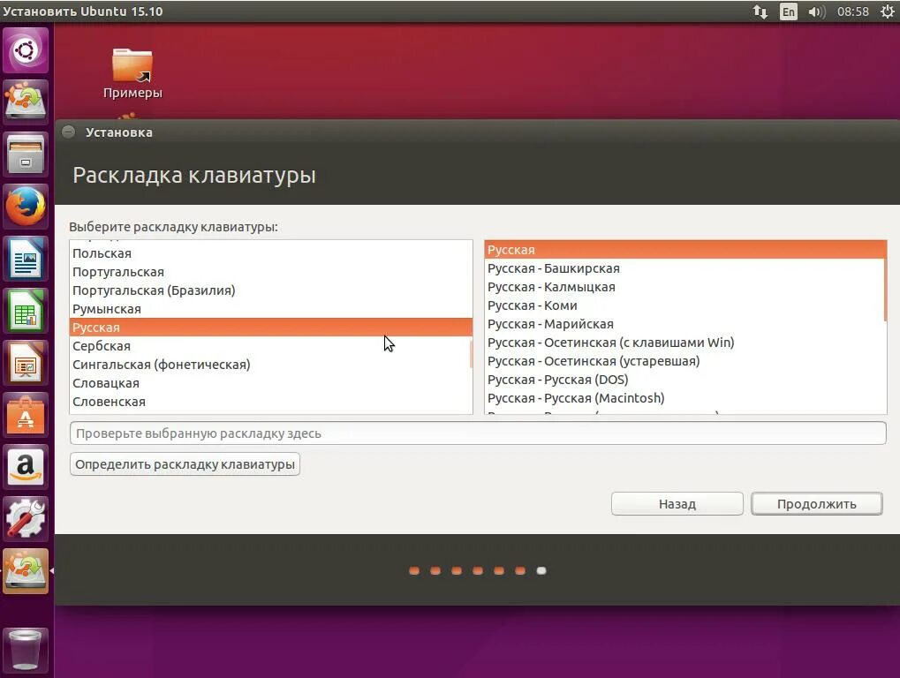Select Польская in the layout list

point(270,253)
